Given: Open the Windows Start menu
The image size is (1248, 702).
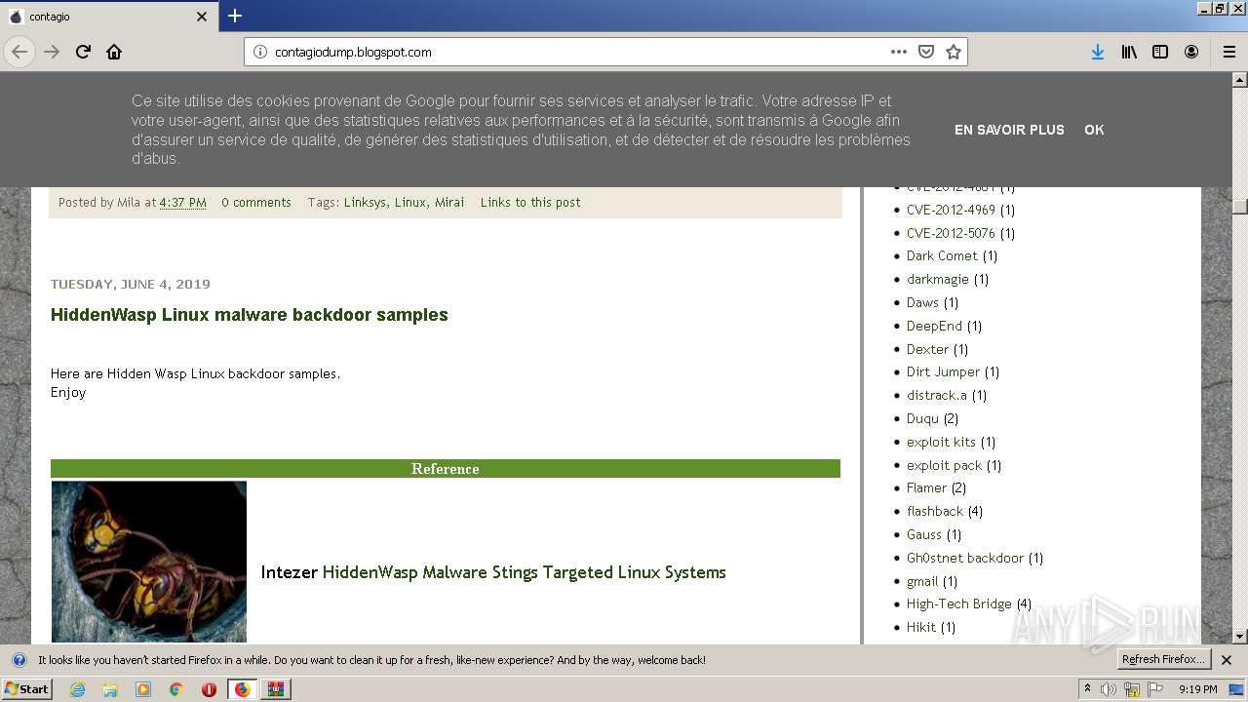Looking at the screenshot, I should [27, 689].
